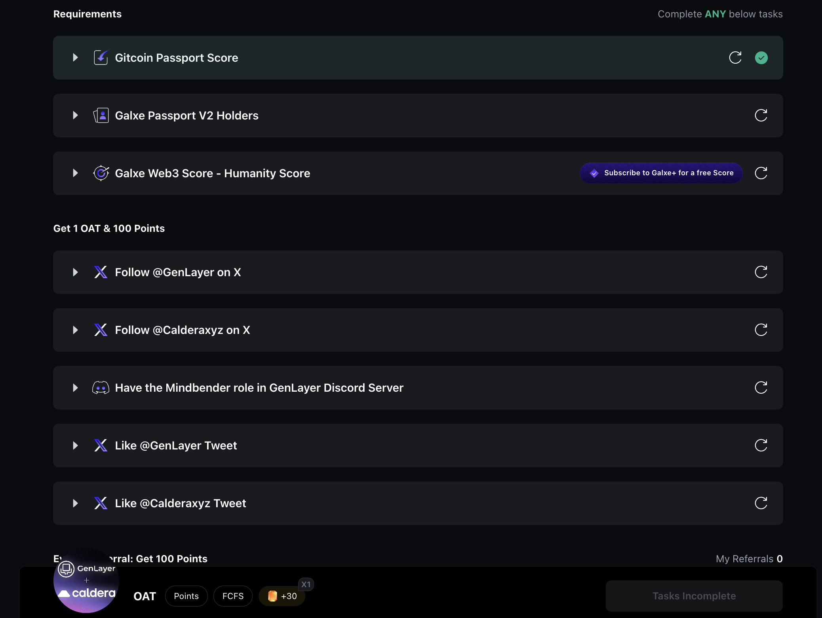Select the Points reward tag

(x=186, y=596)
